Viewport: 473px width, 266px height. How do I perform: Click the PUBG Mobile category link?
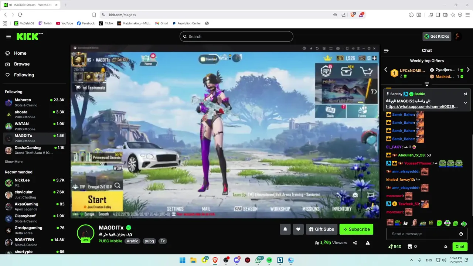[x=110, y=241]
